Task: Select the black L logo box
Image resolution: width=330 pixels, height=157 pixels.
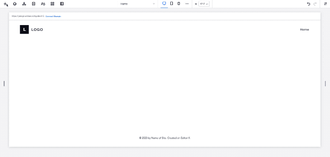Action: tap(24, 30)
